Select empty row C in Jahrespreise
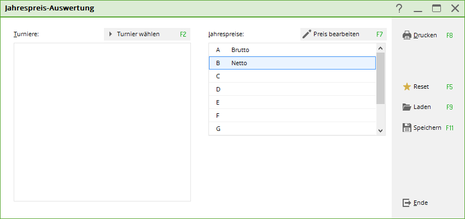 [x=292, y=76]
